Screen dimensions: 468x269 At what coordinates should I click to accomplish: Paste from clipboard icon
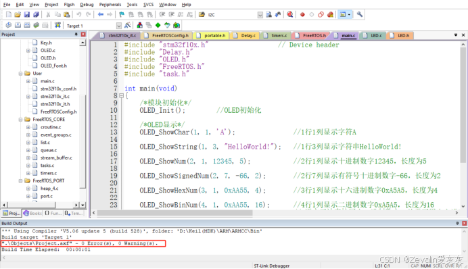[67, 14]
